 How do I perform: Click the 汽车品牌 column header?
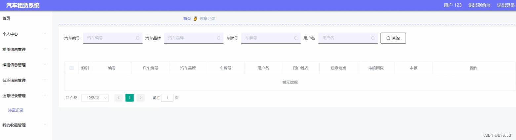pyautogui.click(x=188, y=68)
